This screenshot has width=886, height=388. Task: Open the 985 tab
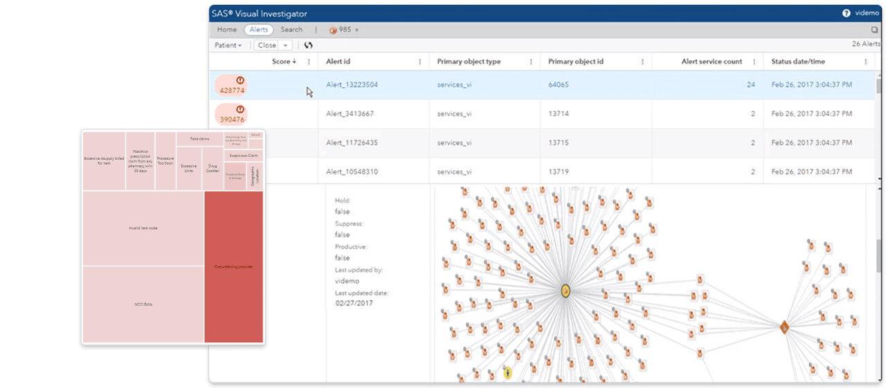(x=340, y=30)
